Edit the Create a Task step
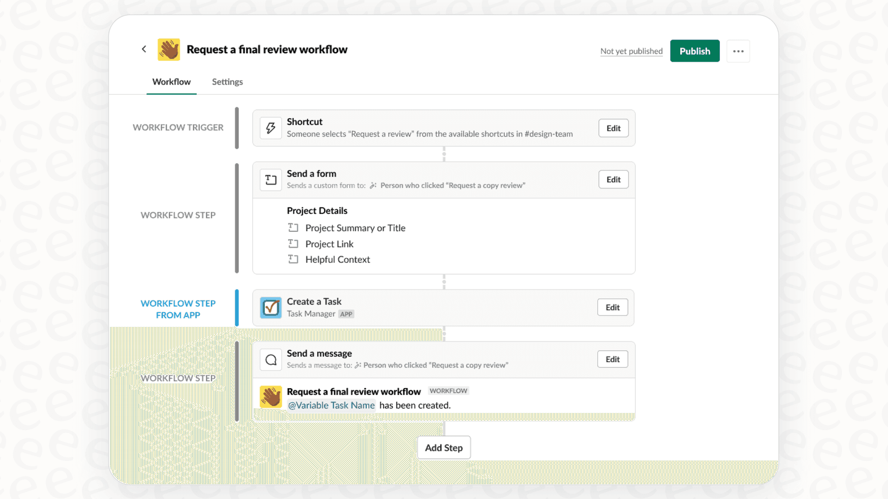 point(612,307)
